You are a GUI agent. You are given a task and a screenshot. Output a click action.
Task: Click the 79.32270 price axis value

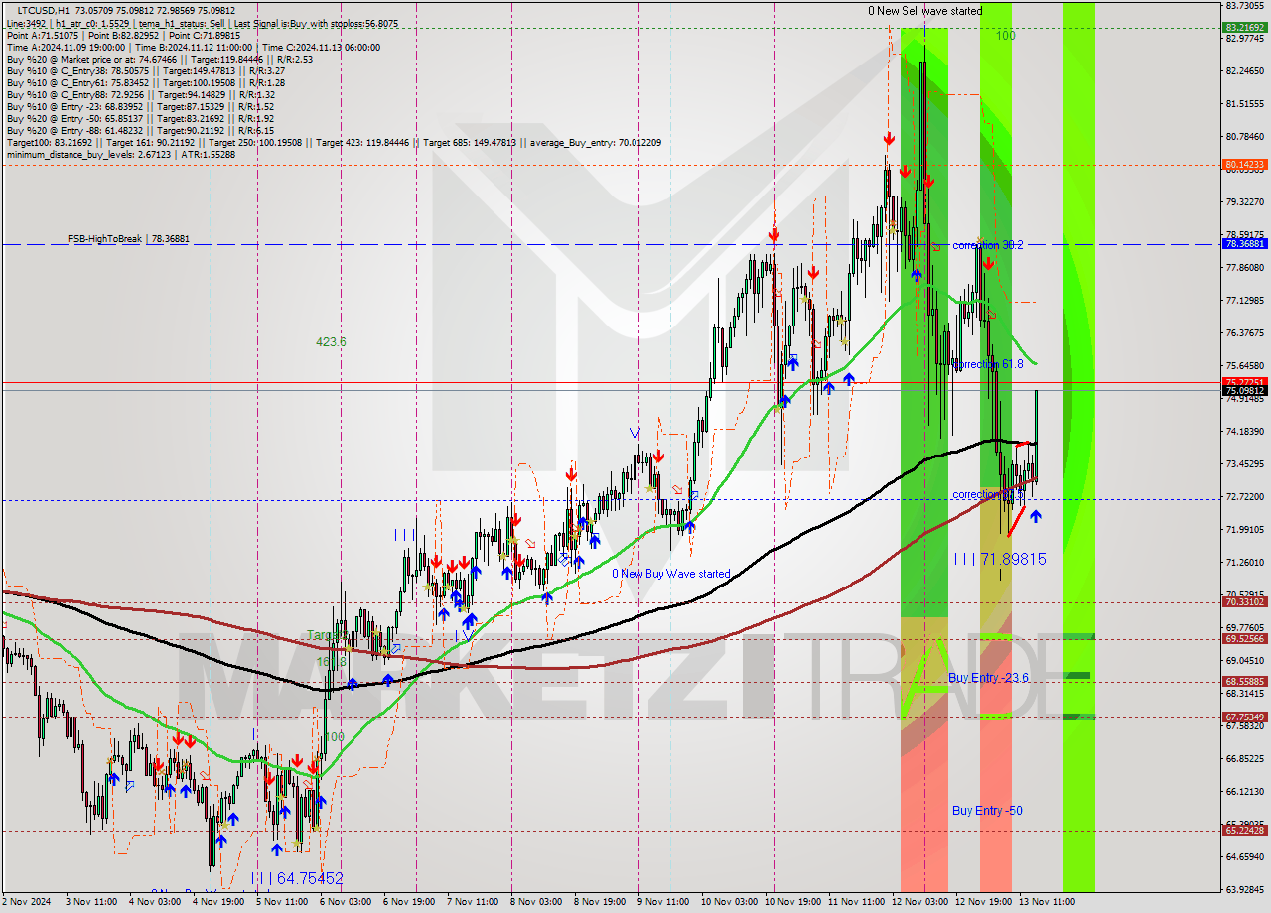coord(1245,202)
